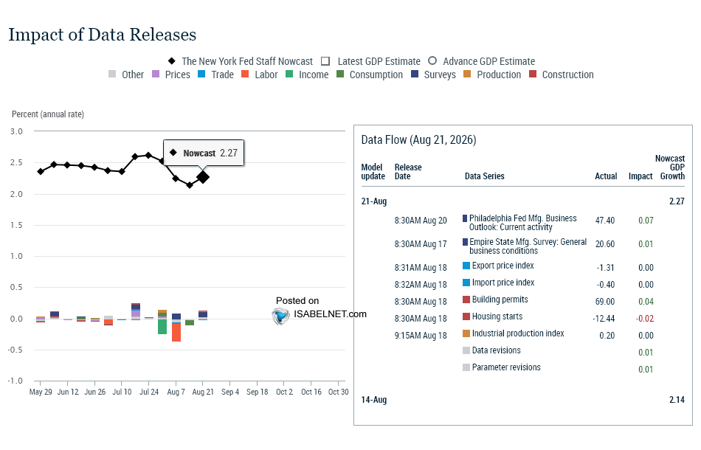Click the Construction legend red swatch
The height and width of the screenshot is (450, 701).
pos(533,74)
